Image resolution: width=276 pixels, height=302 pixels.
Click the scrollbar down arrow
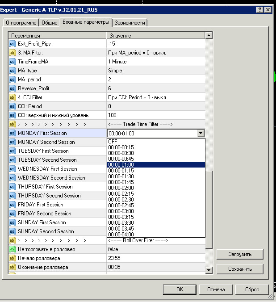tap(209, 270)
